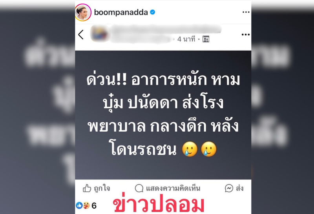Click the ถูกใจ like label

tap(102, 189)
